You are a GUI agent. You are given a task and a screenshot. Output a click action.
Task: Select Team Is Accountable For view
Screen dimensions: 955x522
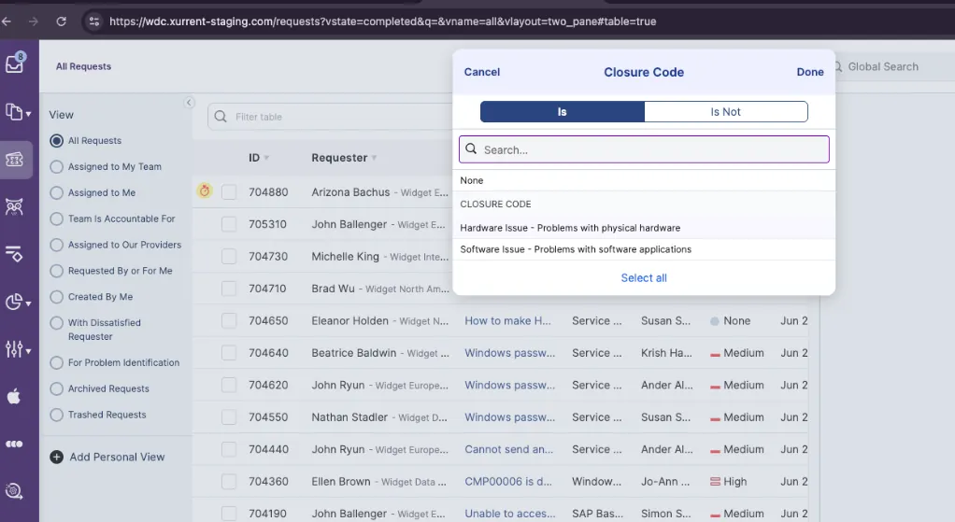[57, 219]
